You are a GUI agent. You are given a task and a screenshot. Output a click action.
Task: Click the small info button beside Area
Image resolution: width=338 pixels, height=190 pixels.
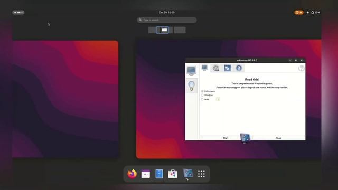point(218,99)
